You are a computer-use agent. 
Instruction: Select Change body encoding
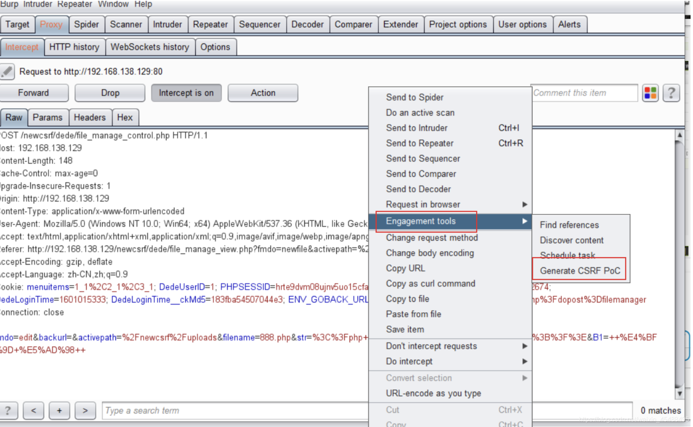(x=450, y=253)
